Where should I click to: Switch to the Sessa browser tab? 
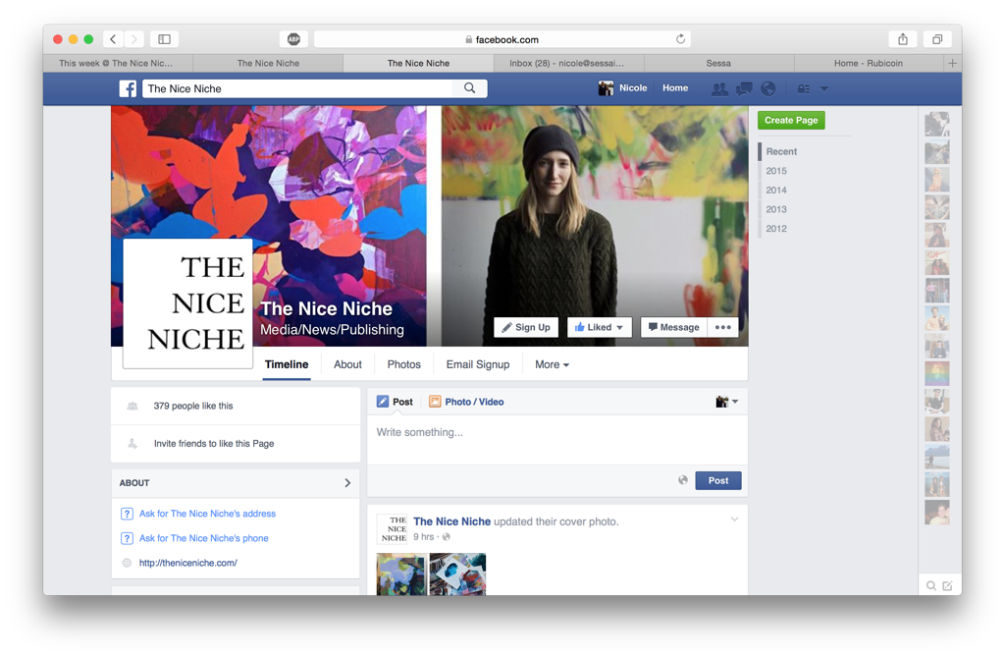point(718,63)
